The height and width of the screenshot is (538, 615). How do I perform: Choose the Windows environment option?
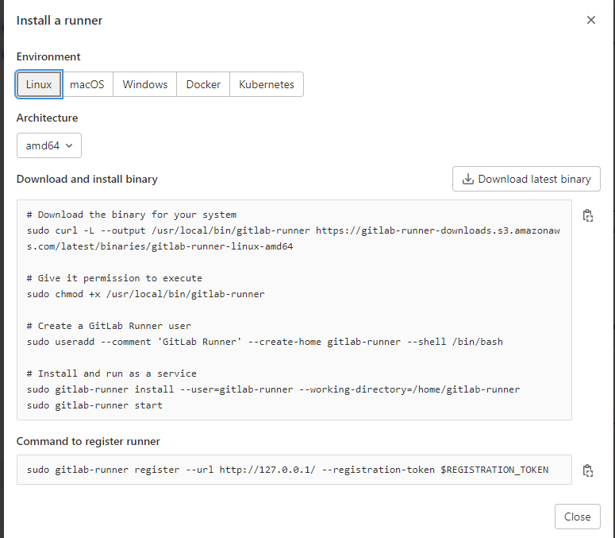pos(144,84)
